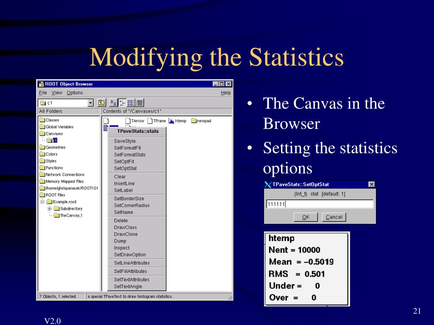Click the folder icon beside Styles
Screen dimensions: 434x325
(x=42, y=161)
